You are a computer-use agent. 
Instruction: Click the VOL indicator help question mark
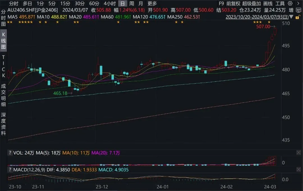[10, 153]
